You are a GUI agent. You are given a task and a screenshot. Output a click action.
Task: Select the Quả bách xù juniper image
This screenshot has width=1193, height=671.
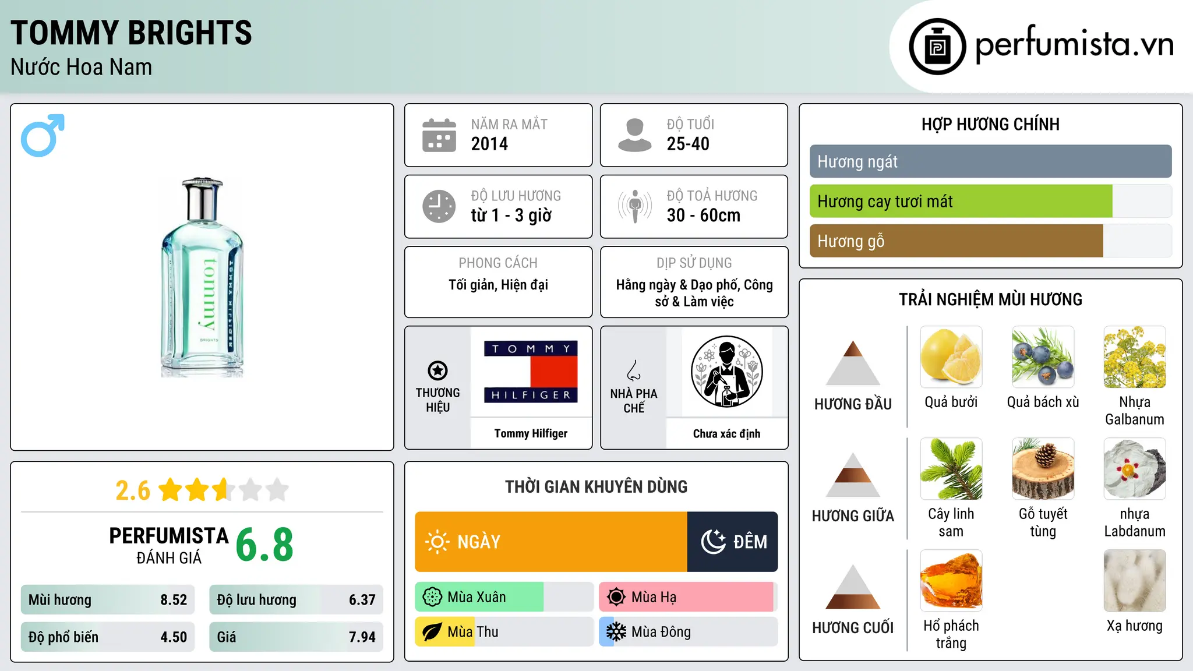[1043, 357]
